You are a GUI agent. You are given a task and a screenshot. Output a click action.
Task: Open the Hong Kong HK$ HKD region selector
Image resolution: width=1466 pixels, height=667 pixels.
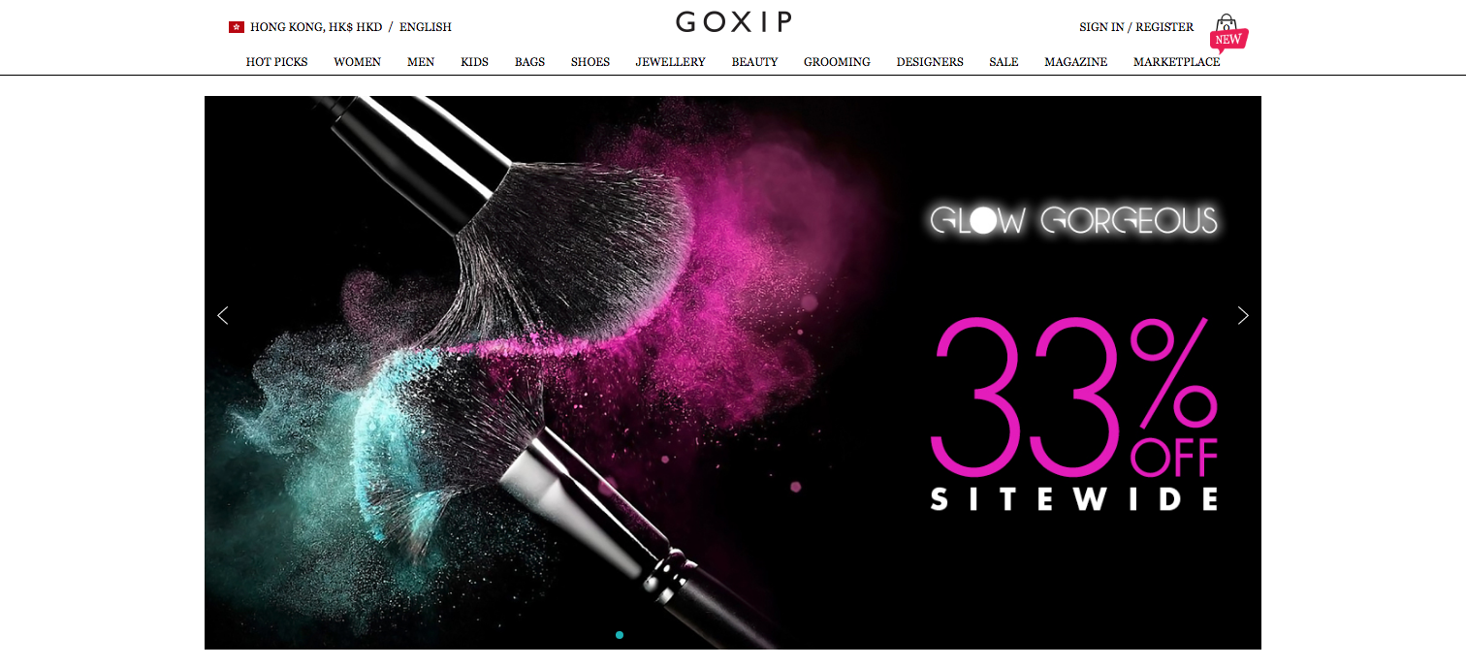tap(316, 27)
